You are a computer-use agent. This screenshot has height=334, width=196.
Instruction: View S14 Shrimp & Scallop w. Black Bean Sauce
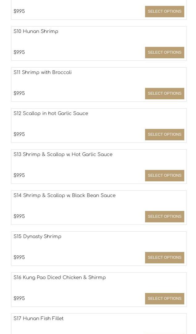pos(65,196)
